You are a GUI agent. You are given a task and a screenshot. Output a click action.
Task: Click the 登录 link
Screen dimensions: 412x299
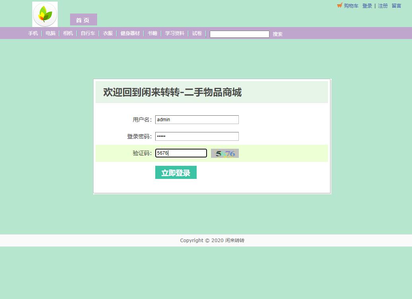pyautogui.click(x=367, y=6)
